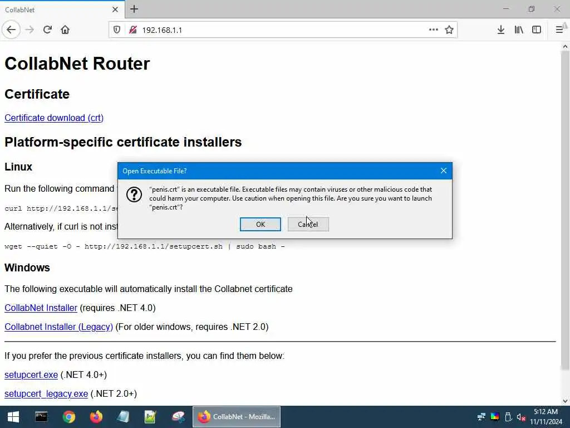Confirm launching file with OK

(x=261, y=224)
